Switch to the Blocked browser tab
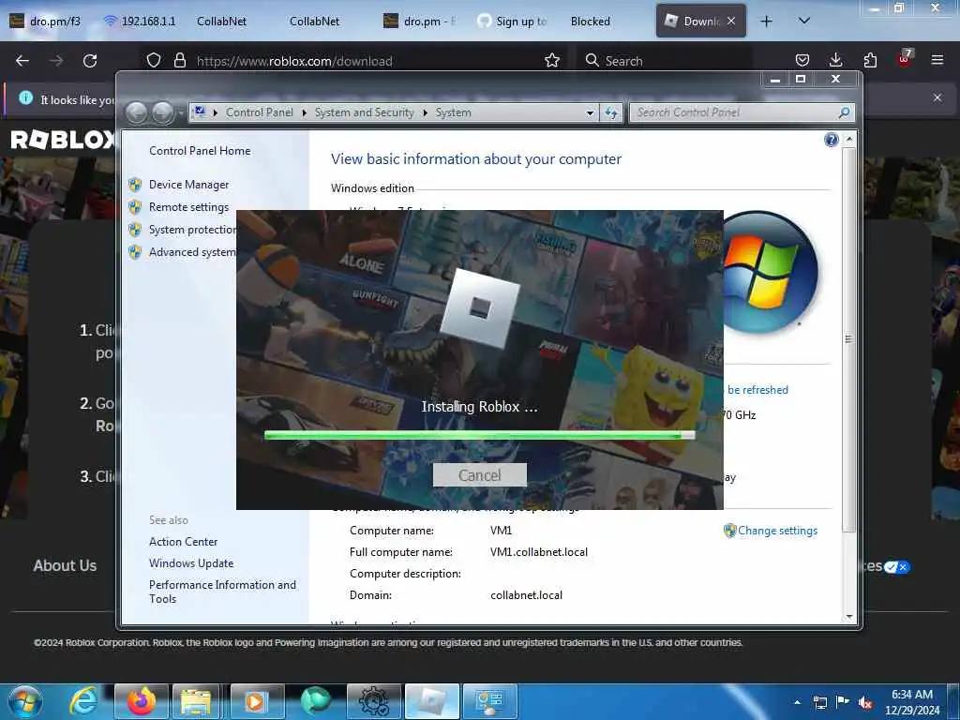 591,22
